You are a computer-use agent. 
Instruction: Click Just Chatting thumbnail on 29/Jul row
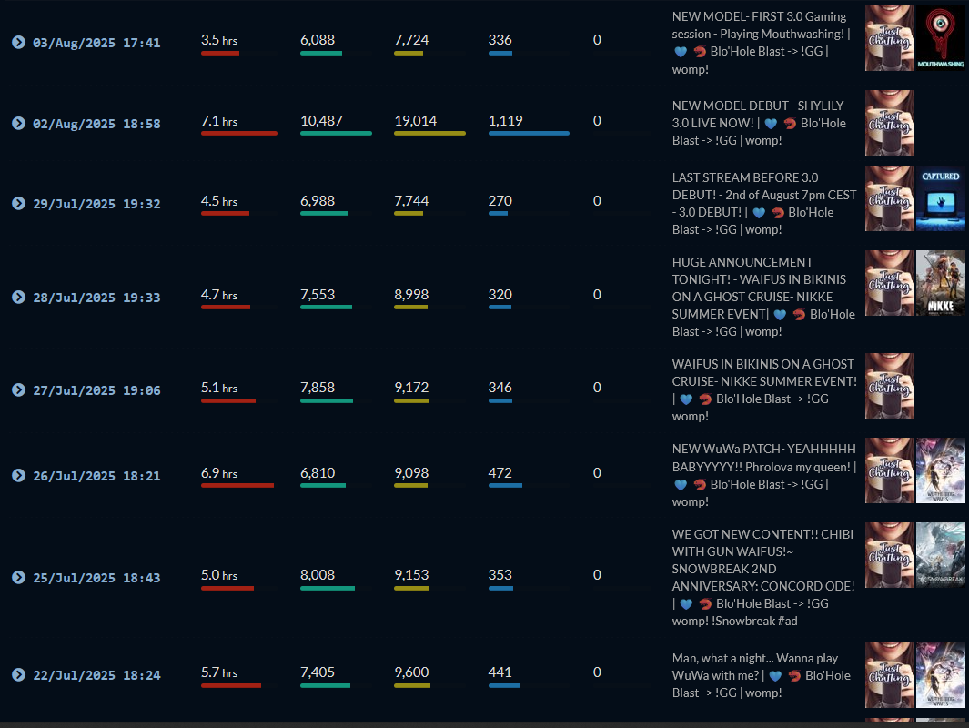pos(889,198)
